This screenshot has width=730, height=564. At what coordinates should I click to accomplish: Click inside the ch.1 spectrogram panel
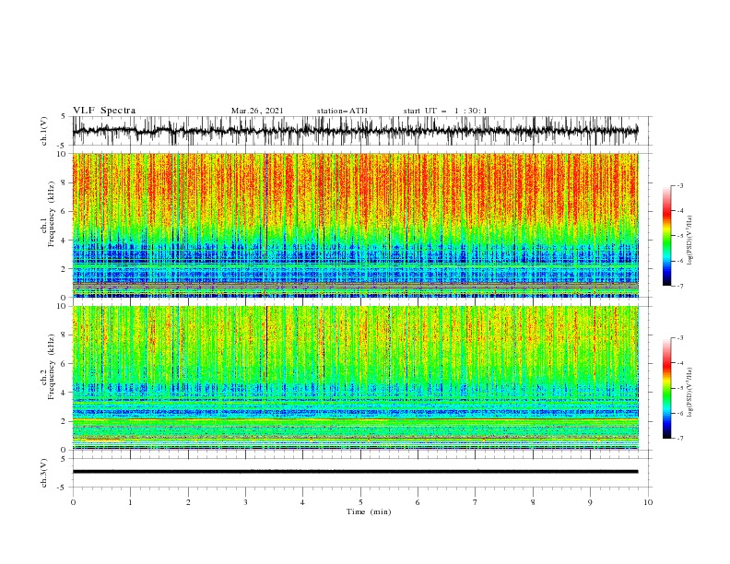pos(355,225)
